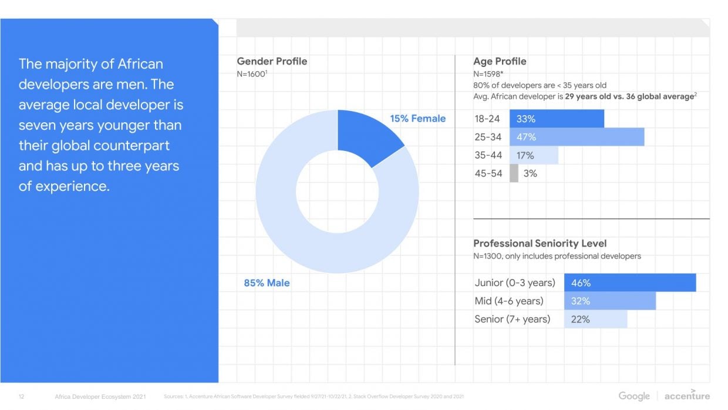Click the gray 45-54 age bar
728x410 pixels.
point(514,173)
